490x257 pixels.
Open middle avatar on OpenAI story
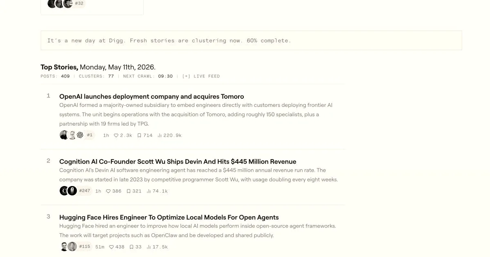72,135
